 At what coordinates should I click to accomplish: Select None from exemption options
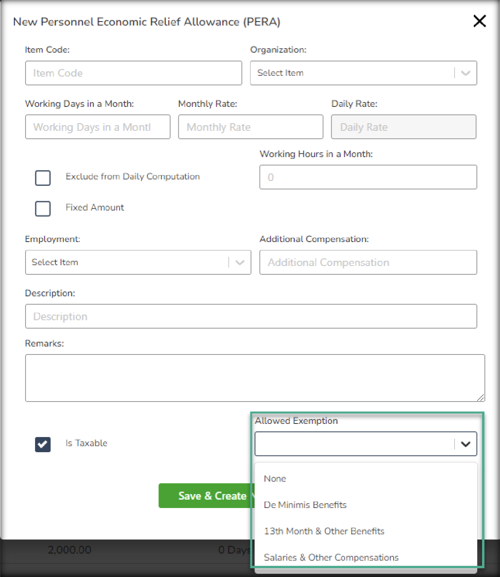tap(275, 479)
